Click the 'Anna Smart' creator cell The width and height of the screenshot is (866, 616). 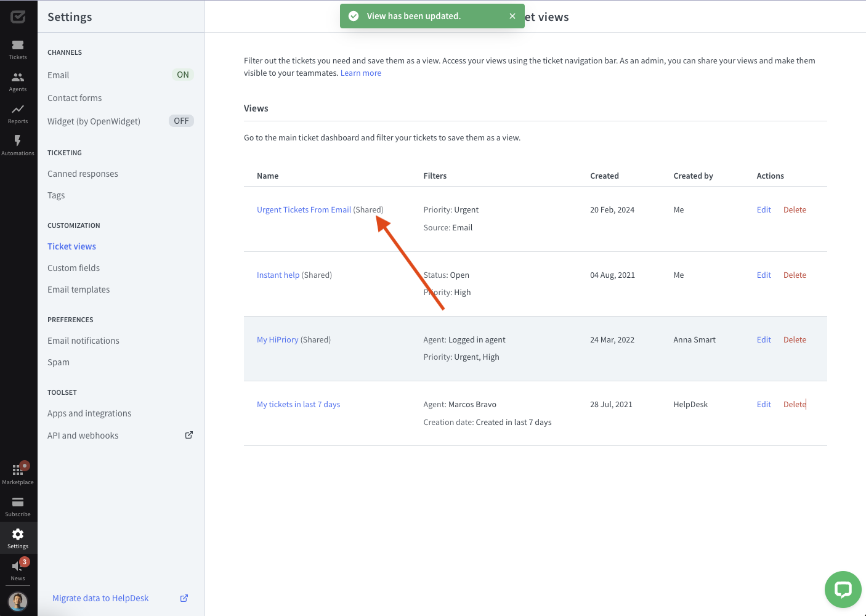coord(694,339)
